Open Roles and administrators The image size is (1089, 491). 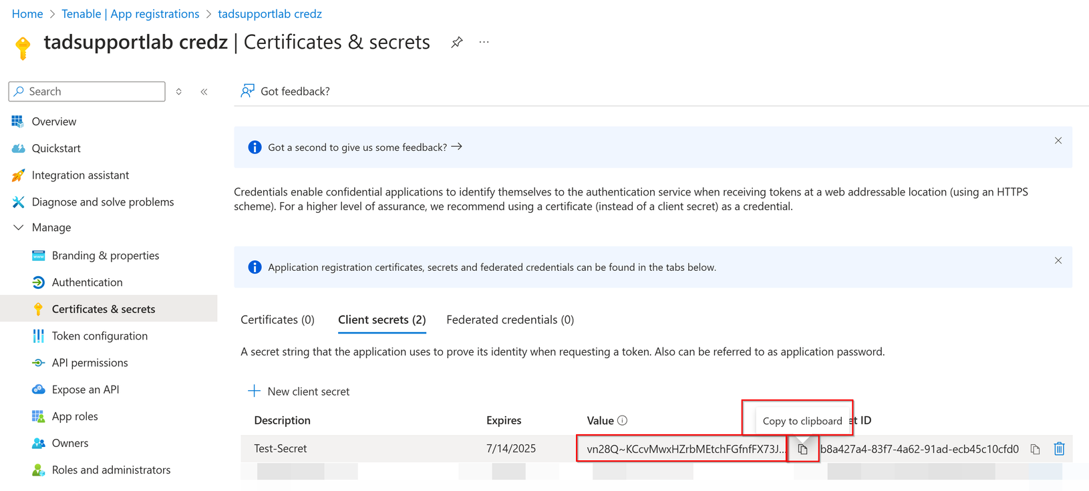point(111,470)
